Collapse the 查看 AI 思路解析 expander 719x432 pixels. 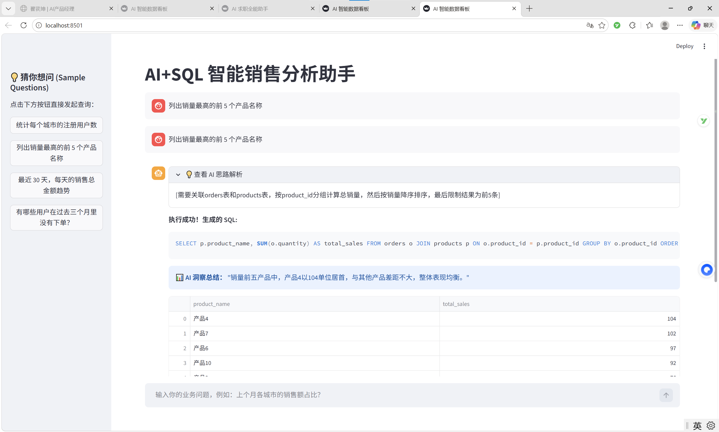tap(178, 174)
